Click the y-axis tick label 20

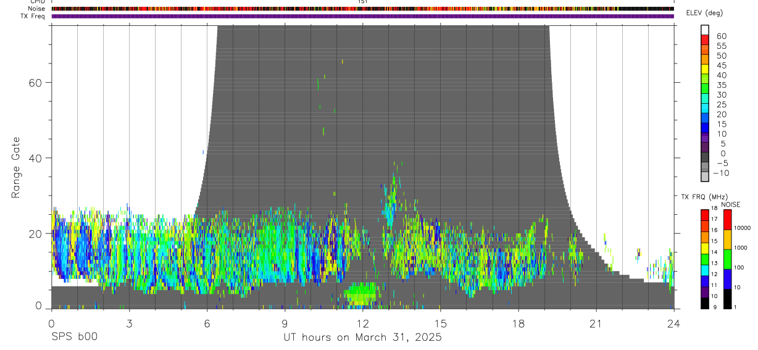coord(36,233)
